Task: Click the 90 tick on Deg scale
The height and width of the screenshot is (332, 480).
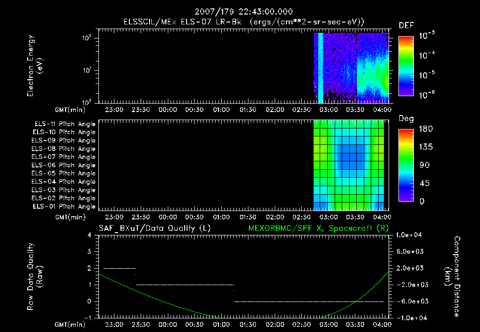Action: pos(425,166)
